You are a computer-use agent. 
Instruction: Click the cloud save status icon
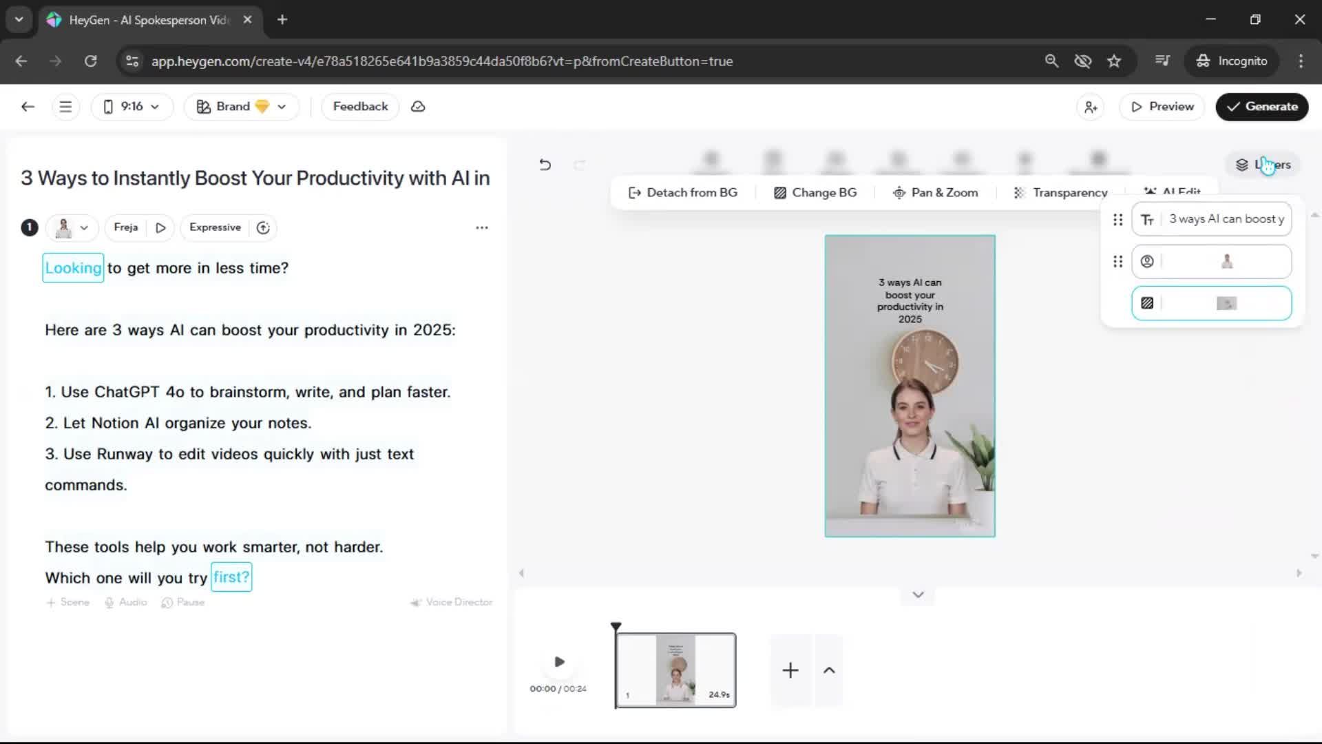coord(418,107)
